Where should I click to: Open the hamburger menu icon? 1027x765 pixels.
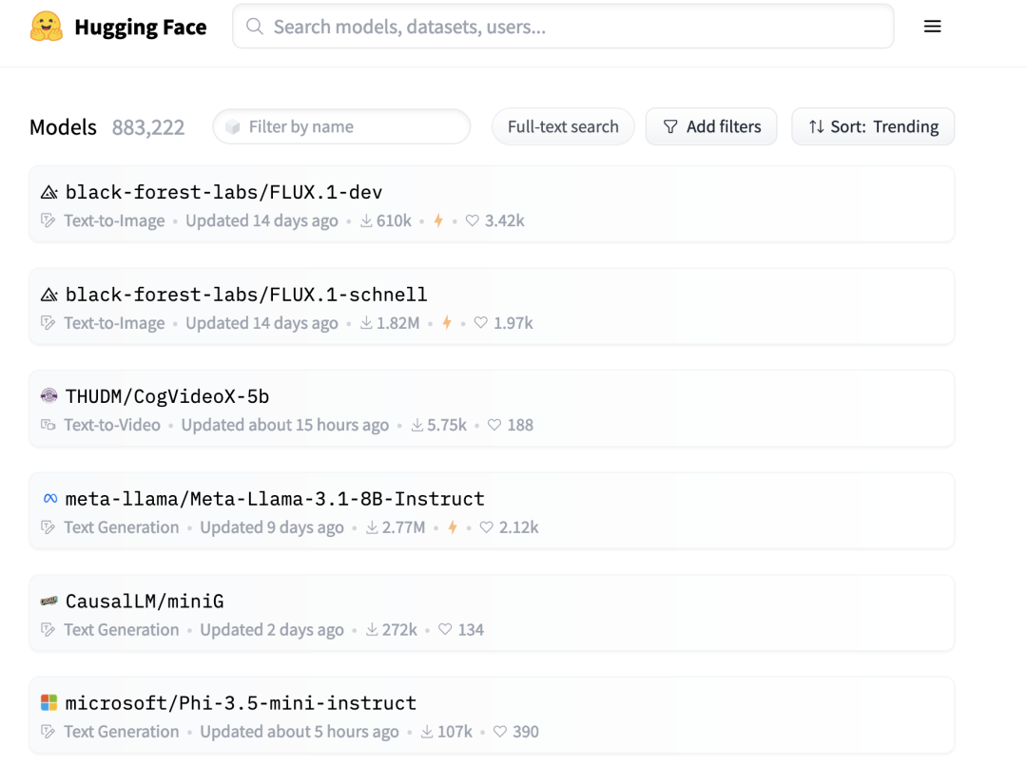pos(932,27)
